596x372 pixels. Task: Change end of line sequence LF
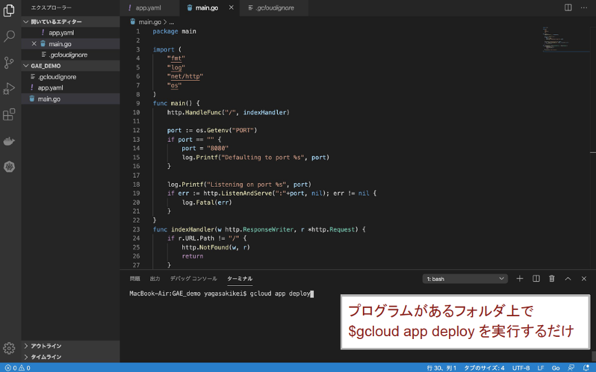click(541, 368)
